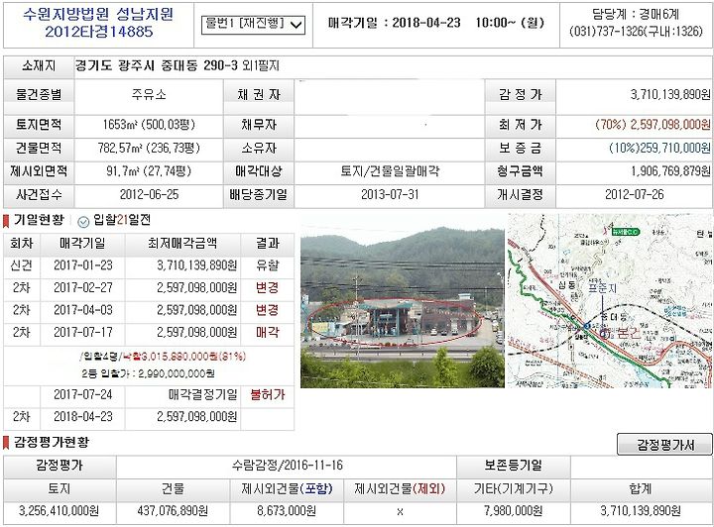Click claim amount 1,906,769,879원

pyautogui.click(x=669, y=171)
